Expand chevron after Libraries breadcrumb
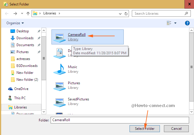This screenshot has height=135, width=194. click(59, 13)
